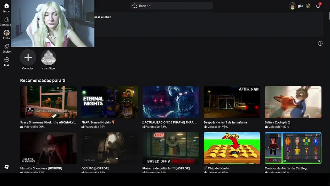The image size is (330, 186).
Task: Open the OSCURO horror game thumbnail
Action: (109, 148)
